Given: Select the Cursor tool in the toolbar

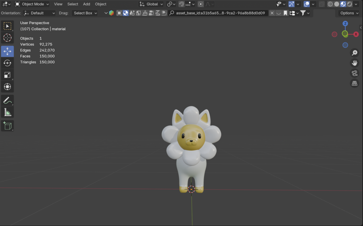Looking at the screenshot, I should pyautogui.click(x=7, y=38).
